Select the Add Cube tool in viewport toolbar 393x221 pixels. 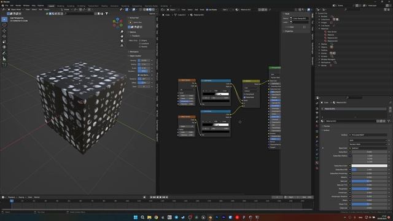tap(4, 64)
